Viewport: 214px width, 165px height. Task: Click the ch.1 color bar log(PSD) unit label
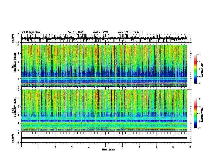202,70
